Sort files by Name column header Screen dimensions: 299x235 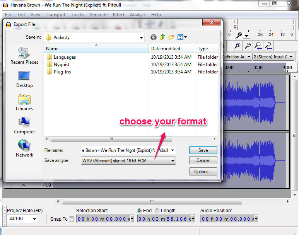[96, 49]
